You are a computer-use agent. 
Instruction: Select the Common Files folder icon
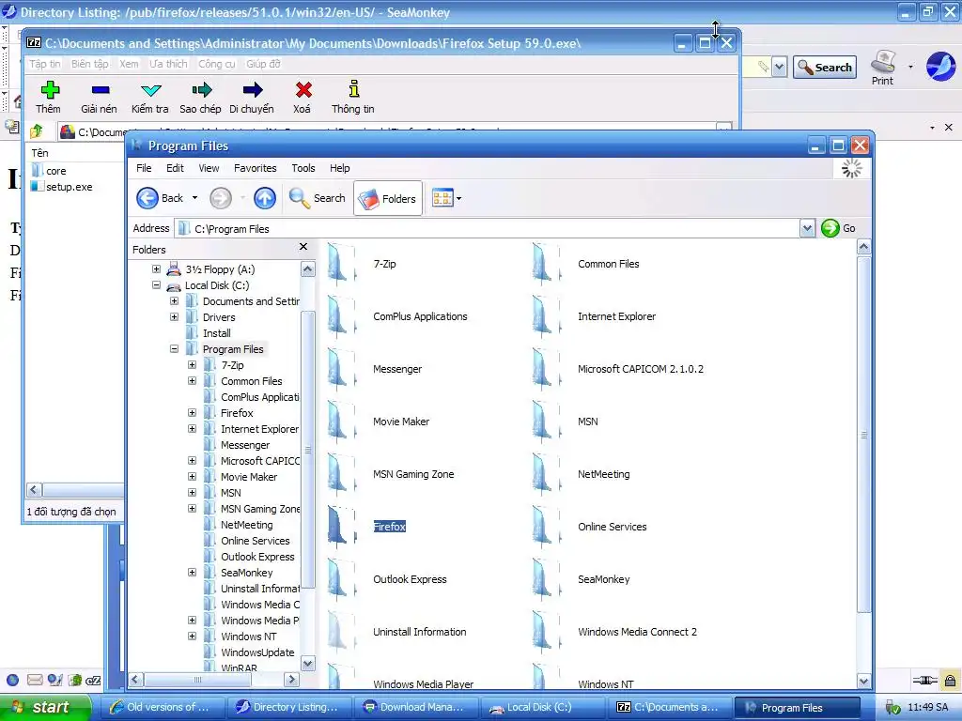click(x=546, y=264)
